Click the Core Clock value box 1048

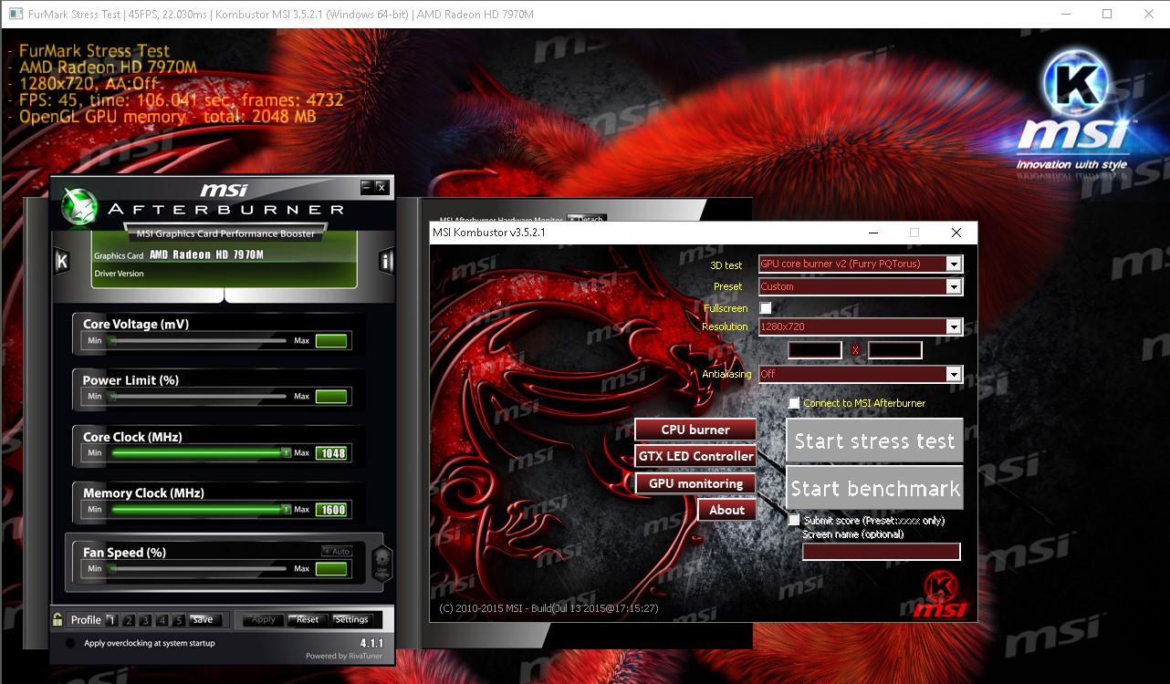click(x=331, y=453)
